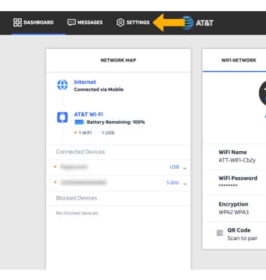Click the Internet globe icon
266x280 pixels.
(62, 85)
